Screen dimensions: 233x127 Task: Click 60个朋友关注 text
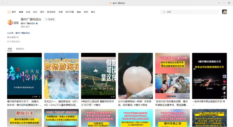click(13, 42)
